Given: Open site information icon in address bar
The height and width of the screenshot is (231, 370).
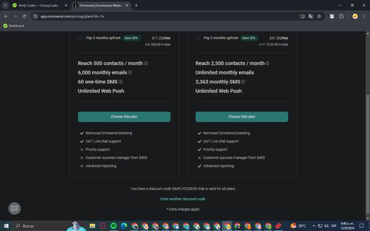Looking at the screenshot, I should tap(35, 16).
